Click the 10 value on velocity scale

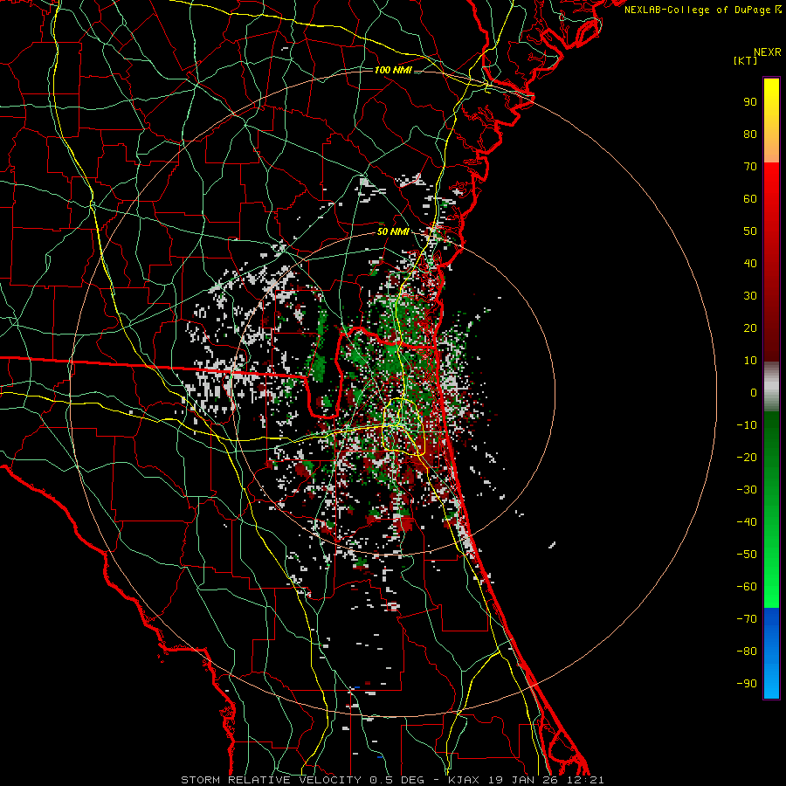(x=750, y=361)
